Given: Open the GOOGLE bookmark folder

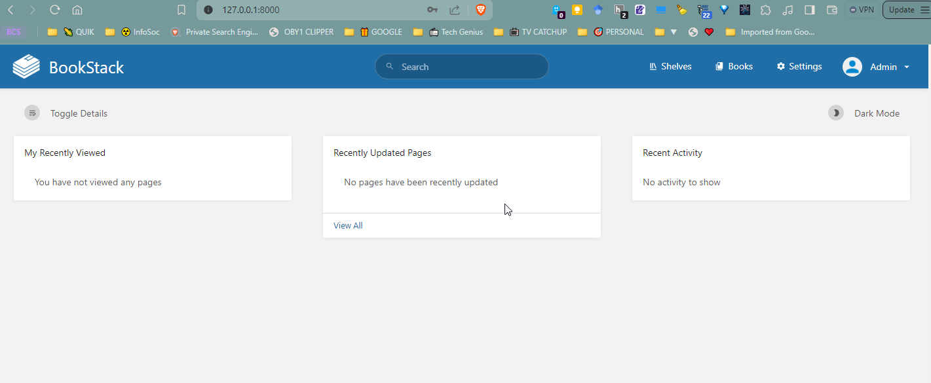Looking at the screenshot, I should [381, 31].
